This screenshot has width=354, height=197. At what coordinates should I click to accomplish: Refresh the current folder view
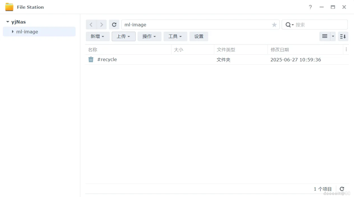pyautogui.click(x=114, y=24)
